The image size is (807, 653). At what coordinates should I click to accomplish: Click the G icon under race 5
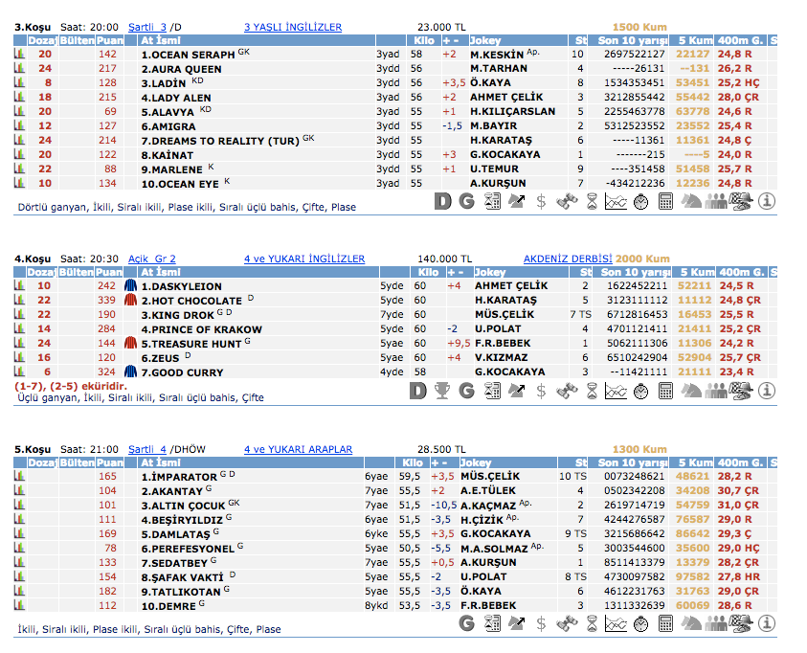pos(467,623)
